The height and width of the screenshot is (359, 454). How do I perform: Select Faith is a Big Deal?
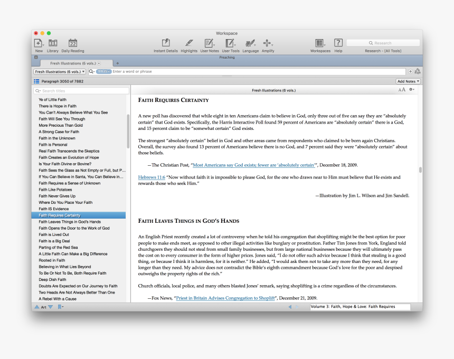(54, 241)
